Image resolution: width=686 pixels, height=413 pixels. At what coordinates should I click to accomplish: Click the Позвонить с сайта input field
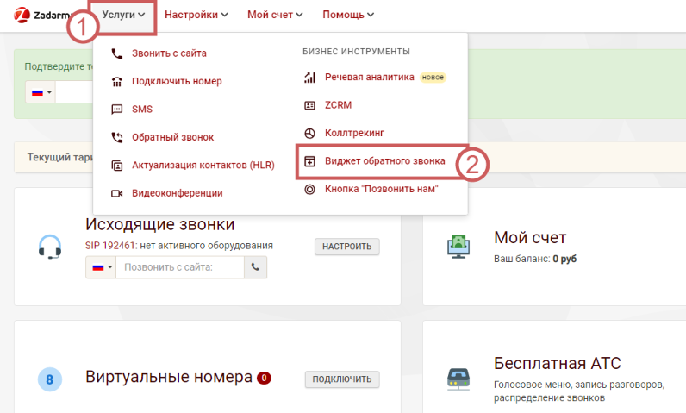(x=180, y=268)
